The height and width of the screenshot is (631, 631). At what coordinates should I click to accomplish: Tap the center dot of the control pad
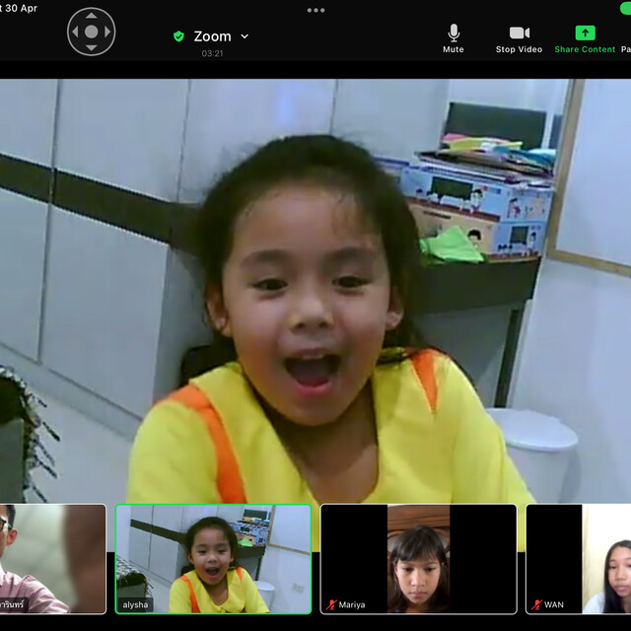coord(92,32)
